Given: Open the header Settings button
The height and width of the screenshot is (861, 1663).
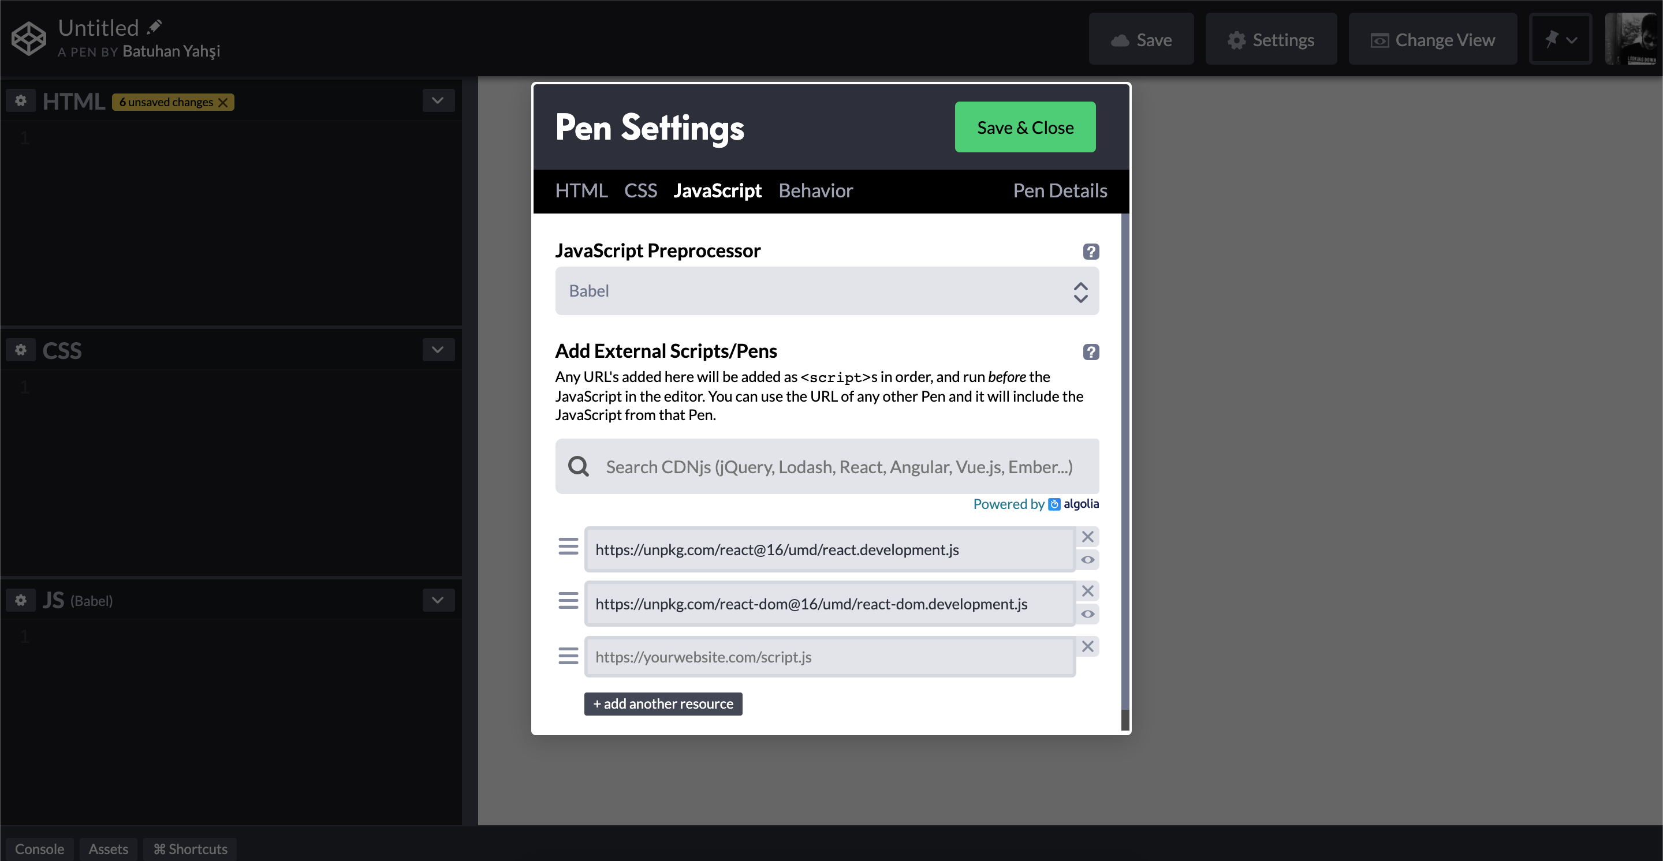Looking at the screenshot, I should tap(1270, 39).
